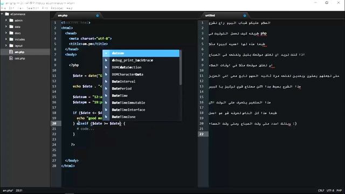Screen dimensions: 345x194
Task: Click the icon beside debug_print_backtrace suggestion
Action: 106,60
